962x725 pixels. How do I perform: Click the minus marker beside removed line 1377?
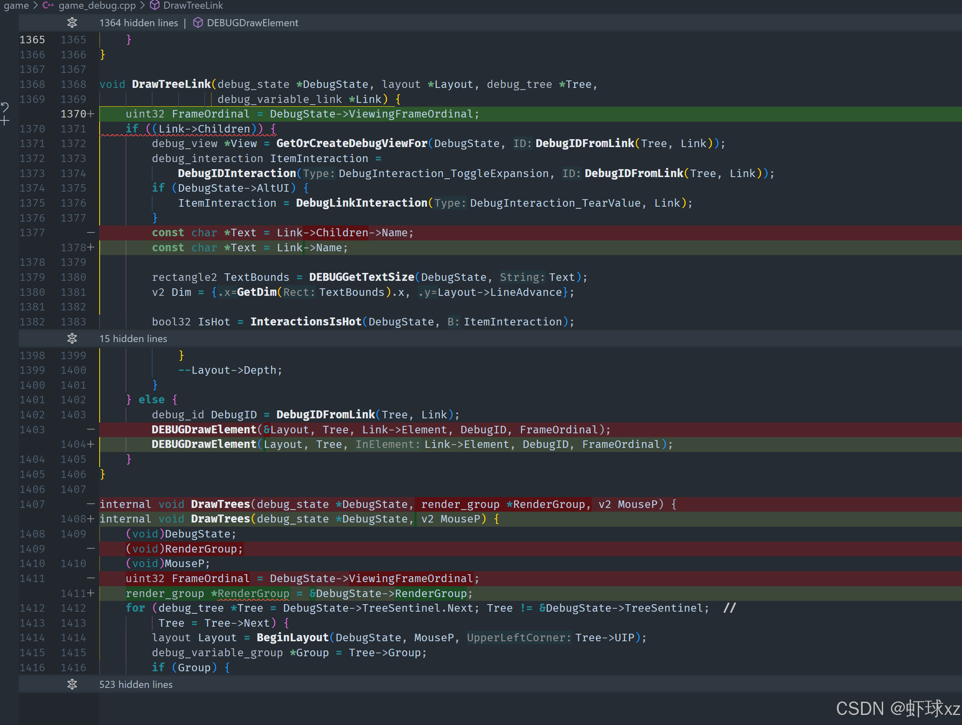coord(91,232)
